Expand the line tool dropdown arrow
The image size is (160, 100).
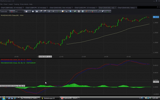tap(90, 12)
